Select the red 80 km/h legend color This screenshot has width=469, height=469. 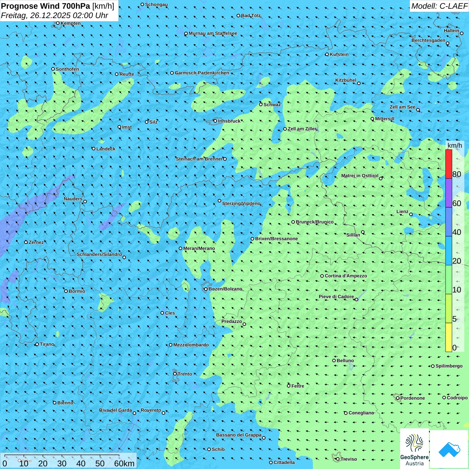[x=449, y=164]
